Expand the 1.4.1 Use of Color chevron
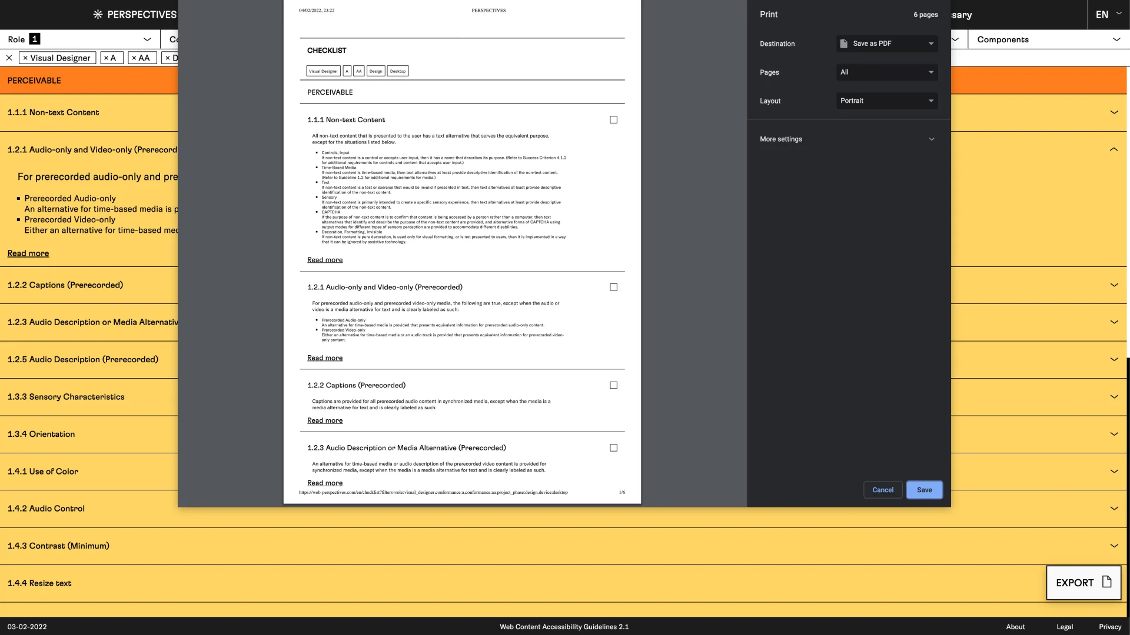Screen dimensions: 1130x635 tap(1114, 472)
